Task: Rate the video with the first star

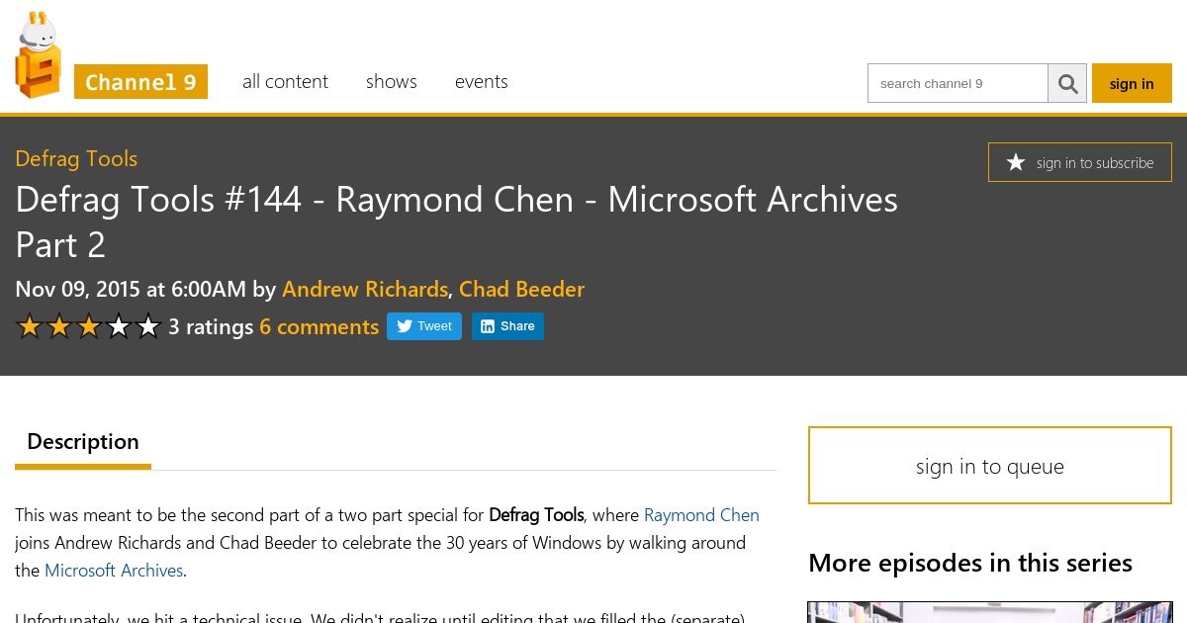Action: (x=30, y=326)
